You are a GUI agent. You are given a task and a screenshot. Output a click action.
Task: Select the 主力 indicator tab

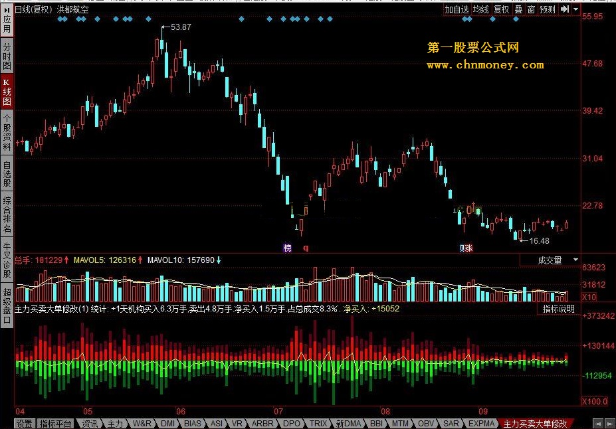[115, 424]
